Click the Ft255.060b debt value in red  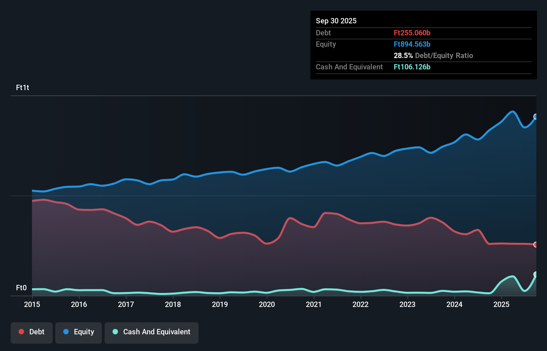coord(412,33)
